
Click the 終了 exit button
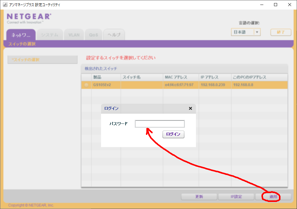280,32
